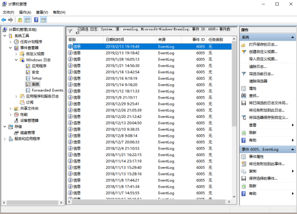The height and width of the screenshot is (214, 297).
Task: Click 筛选当前日志 filter action
Action: tap(261, 73)
